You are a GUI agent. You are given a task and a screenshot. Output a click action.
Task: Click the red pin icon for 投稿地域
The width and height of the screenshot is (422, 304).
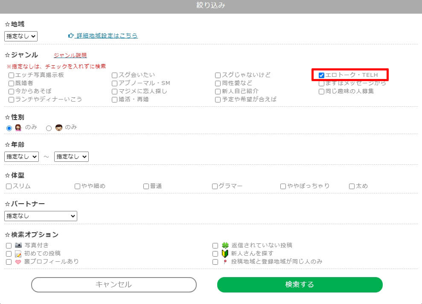225,262
